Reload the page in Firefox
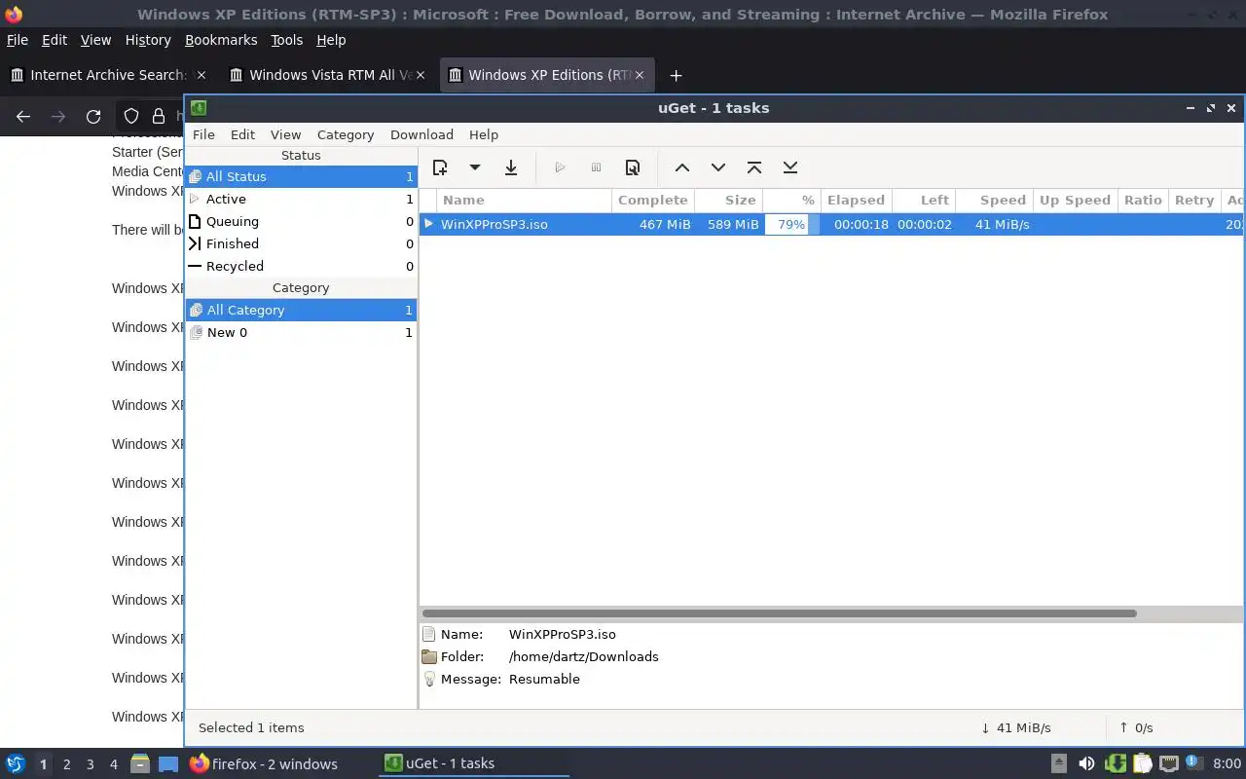The image size is (1246, 779). point(93,116)
